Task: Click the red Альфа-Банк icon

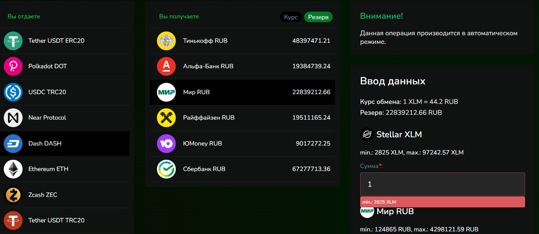Action: (x=166, y=66)
